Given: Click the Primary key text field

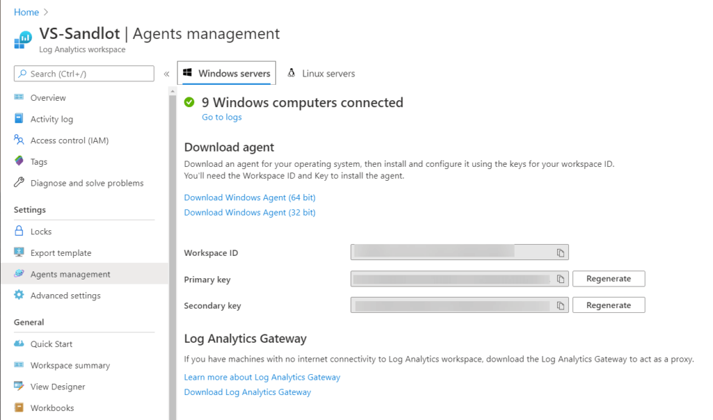Looking at the screenshot, I should (460, 279).
